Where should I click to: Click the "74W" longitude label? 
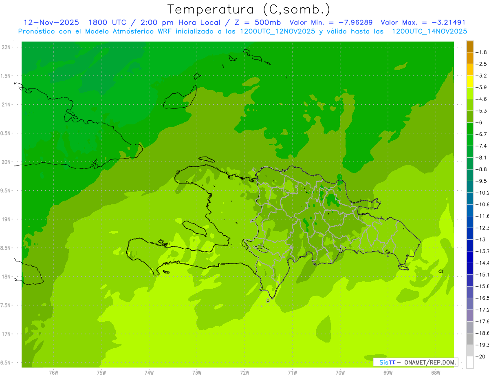click(149, 372)
